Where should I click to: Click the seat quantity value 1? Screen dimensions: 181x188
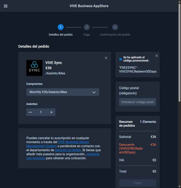(41, 112)
